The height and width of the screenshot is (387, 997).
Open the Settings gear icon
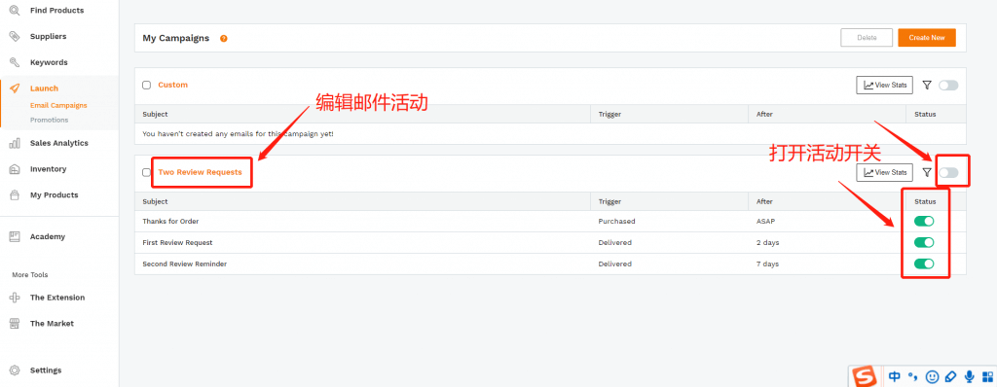tap(14, 369)
